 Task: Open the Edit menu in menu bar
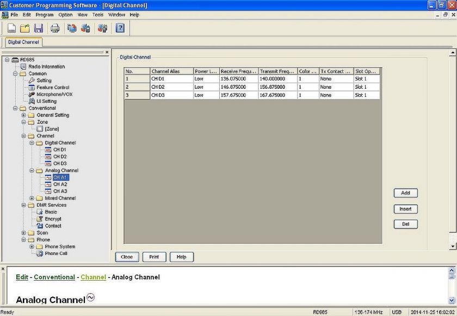[x=27, y=15]
